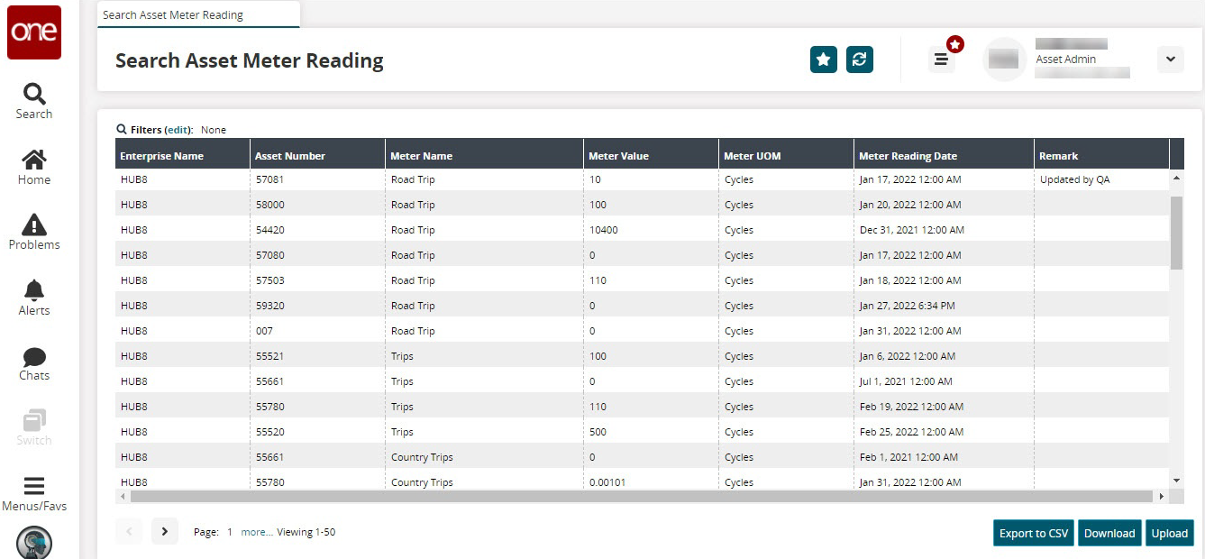Click 'Feb 1, 2021 12:00 AM' date cell

pyautogui.click(x=944, y=457)
